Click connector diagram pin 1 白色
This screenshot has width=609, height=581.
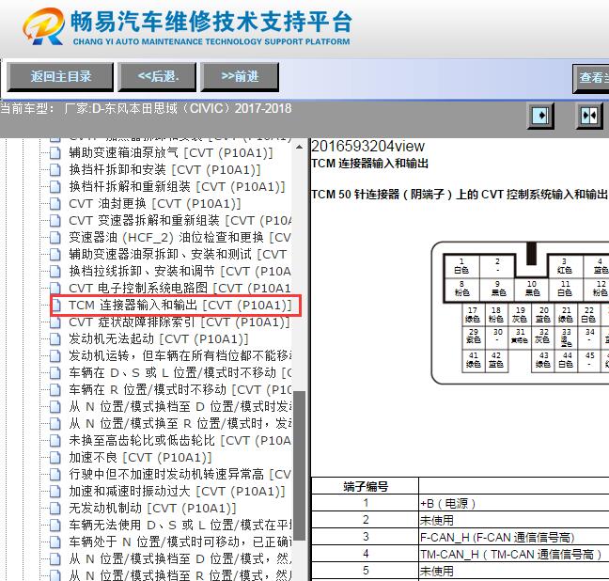[461, 266]
